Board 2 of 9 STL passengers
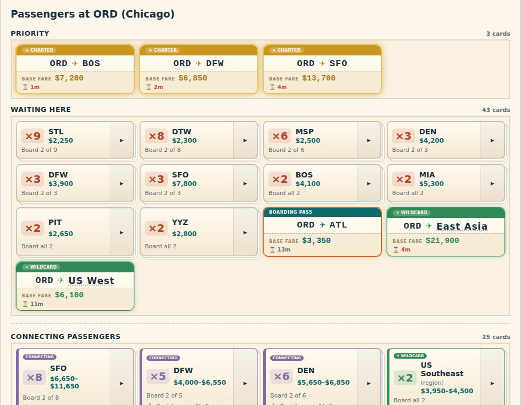The image size is (521, 405). (63, 140)
